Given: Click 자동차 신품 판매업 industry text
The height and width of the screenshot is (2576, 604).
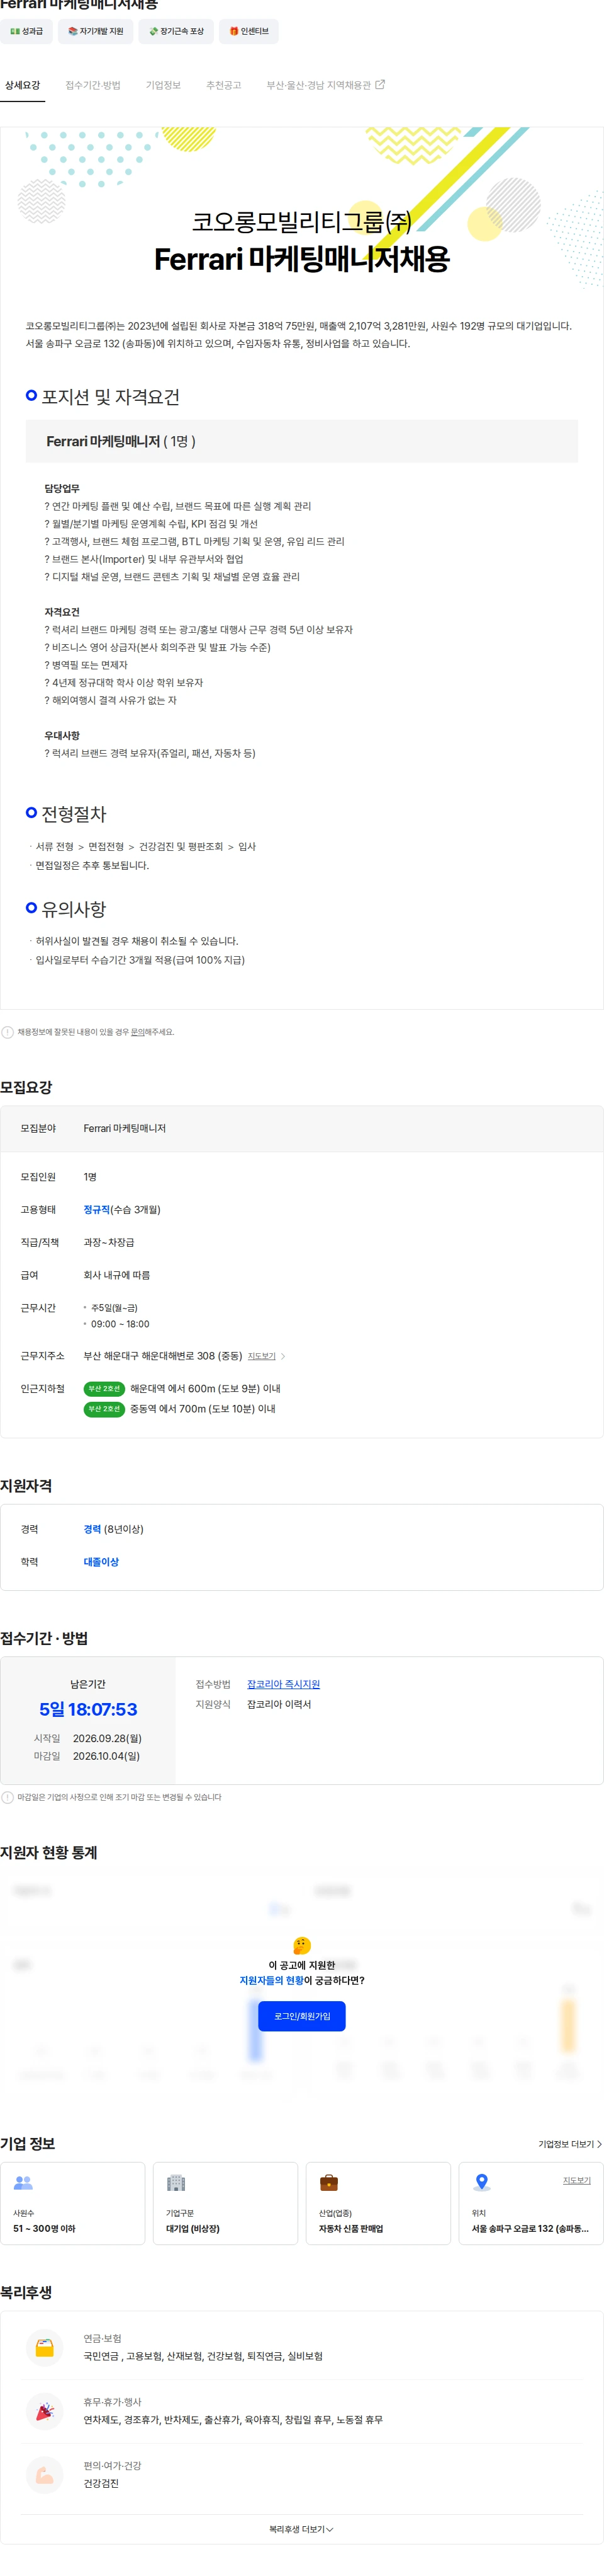Looking at the screenshot, I should click(350, 2229).
